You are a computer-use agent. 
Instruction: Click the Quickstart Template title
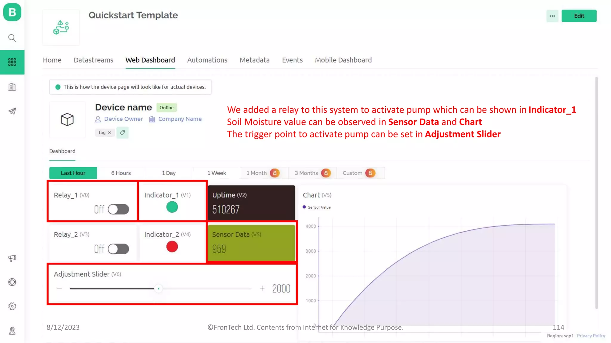point(133,15)
